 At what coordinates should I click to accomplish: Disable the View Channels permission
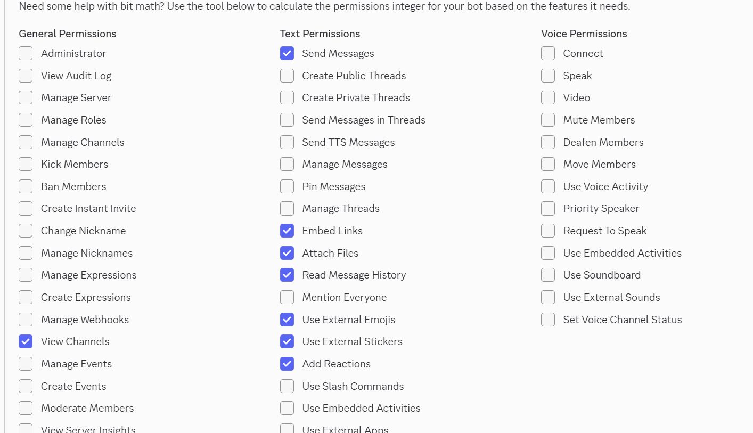[26, 341]
